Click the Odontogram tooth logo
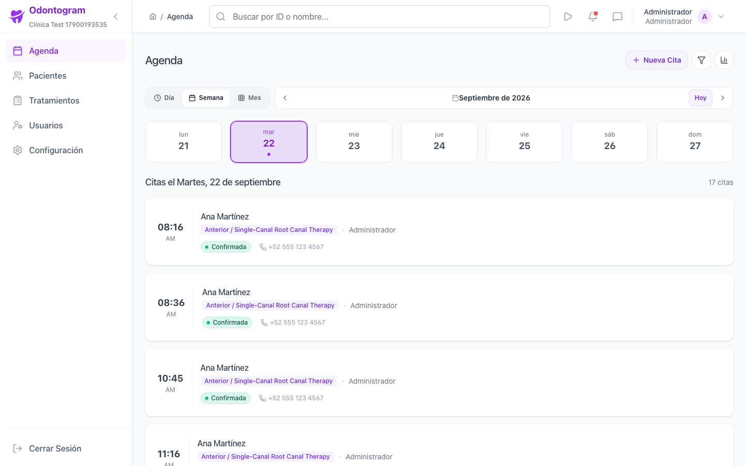Image resolution: width=746 pixels, height=466 pixels. click(17, 17)
